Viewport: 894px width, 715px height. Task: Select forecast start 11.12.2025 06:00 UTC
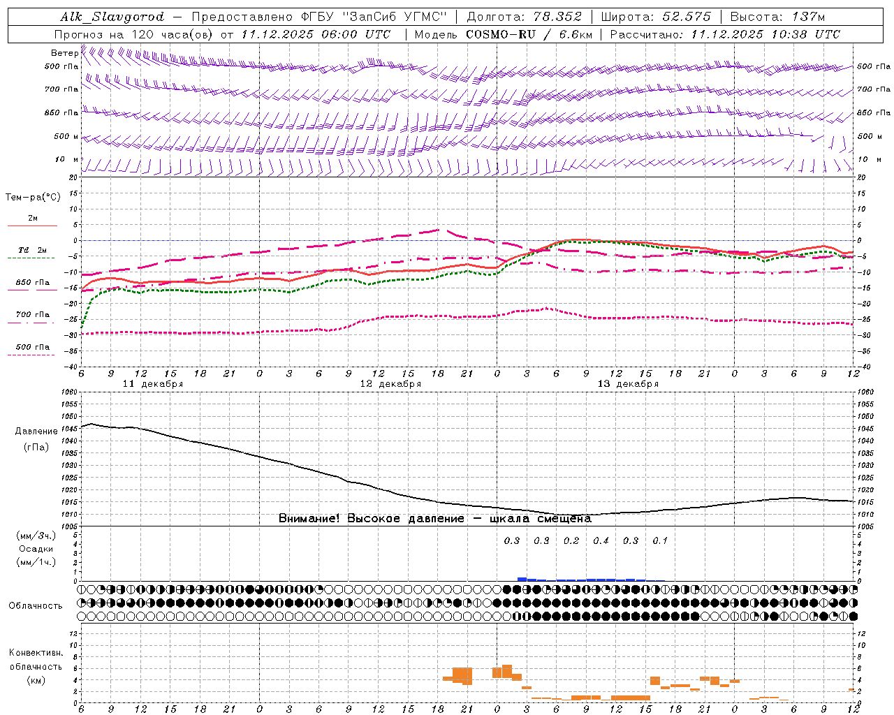pyautogui.click(x=316, y=34)
